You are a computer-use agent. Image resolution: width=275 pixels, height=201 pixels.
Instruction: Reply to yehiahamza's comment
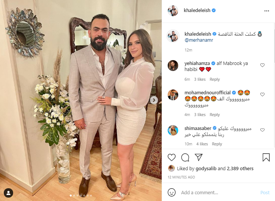pyautogui.click(x=215, y=79)
